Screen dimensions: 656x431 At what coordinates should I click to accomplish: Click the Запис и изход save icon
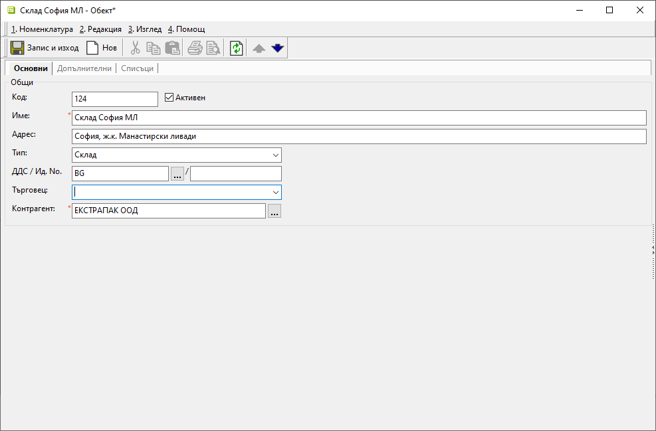(x=18, y=48)
